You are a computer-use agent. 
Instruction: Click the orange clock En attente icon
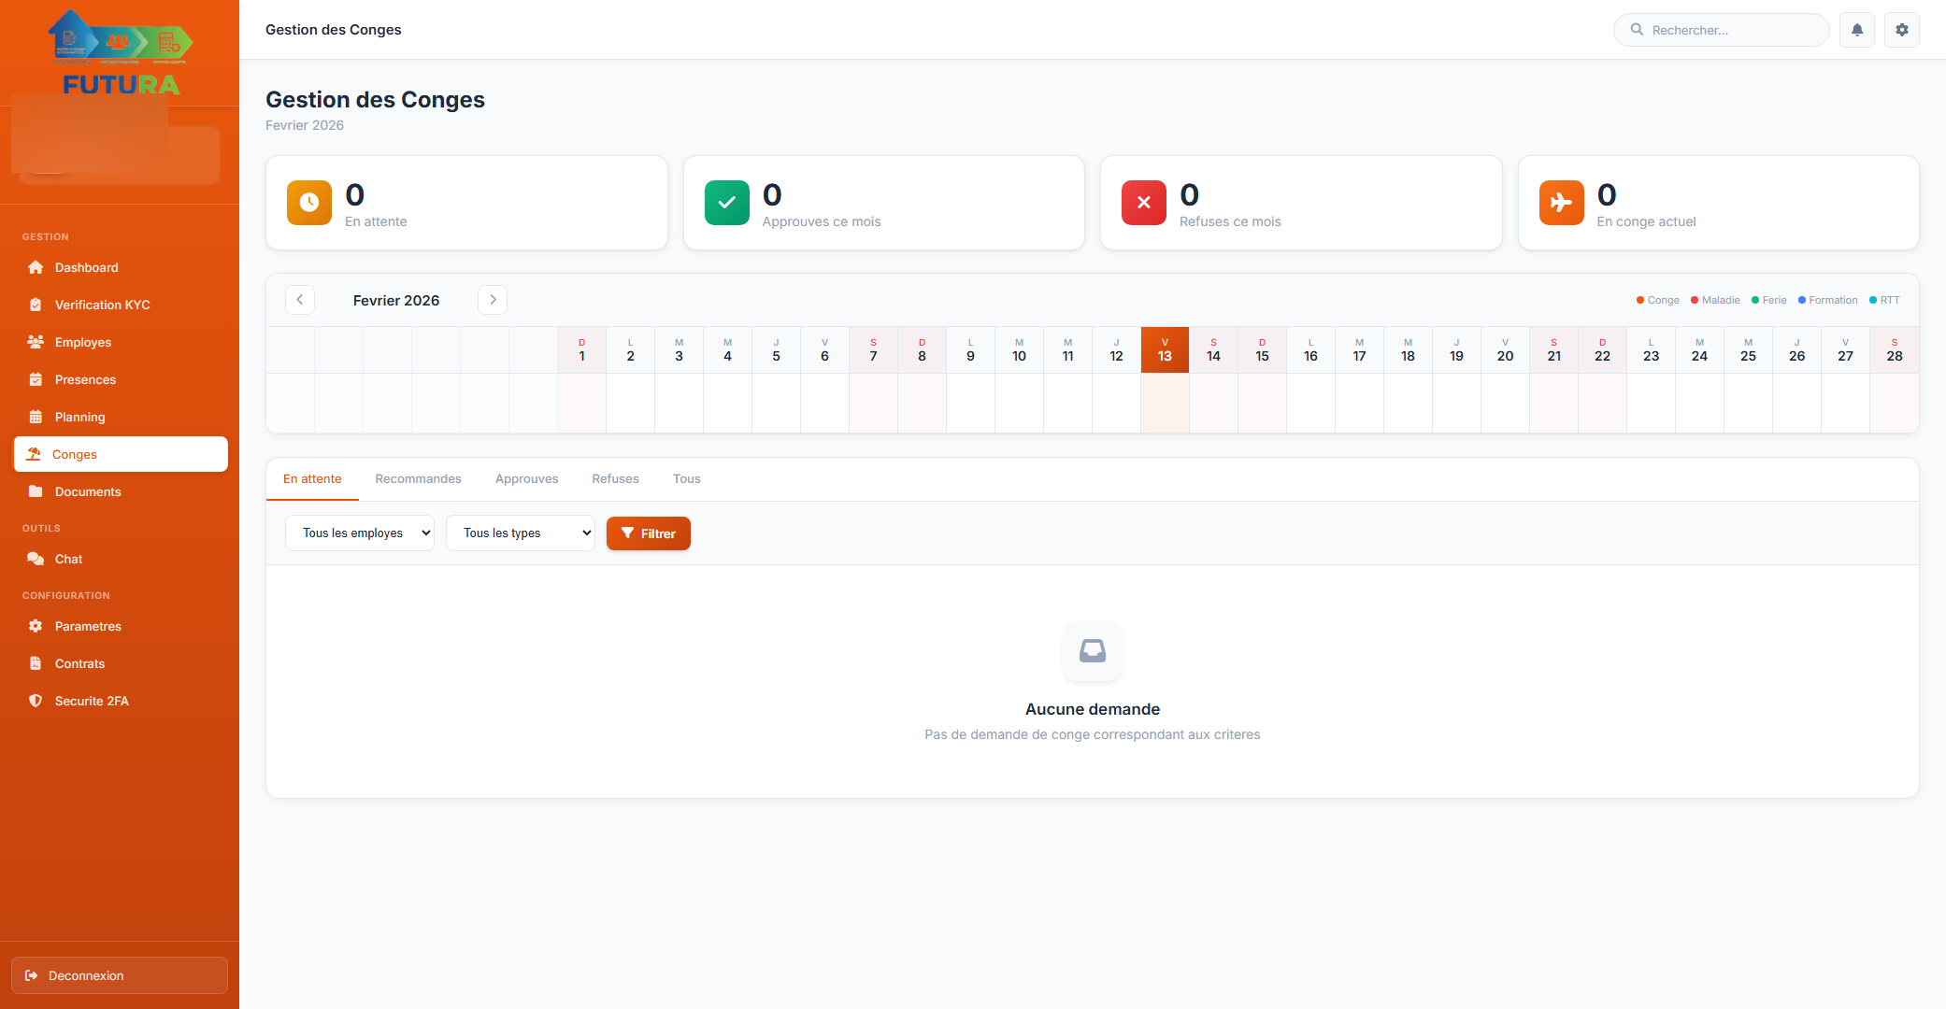(309, 203)
